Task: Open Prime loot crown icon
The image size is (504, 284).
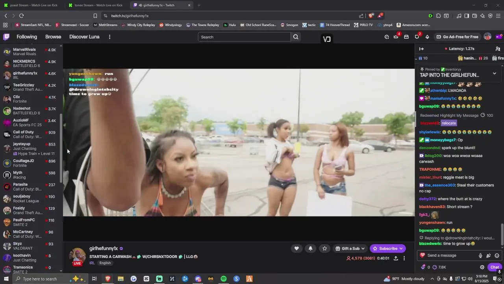Action: 396,37
